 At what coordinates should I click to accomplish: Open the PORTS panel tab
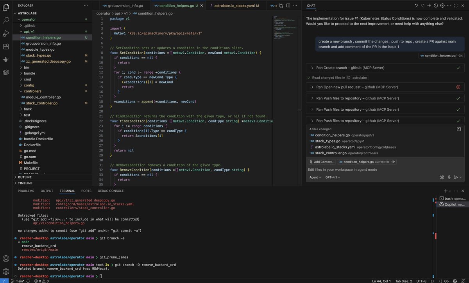[x=86, y=191]
